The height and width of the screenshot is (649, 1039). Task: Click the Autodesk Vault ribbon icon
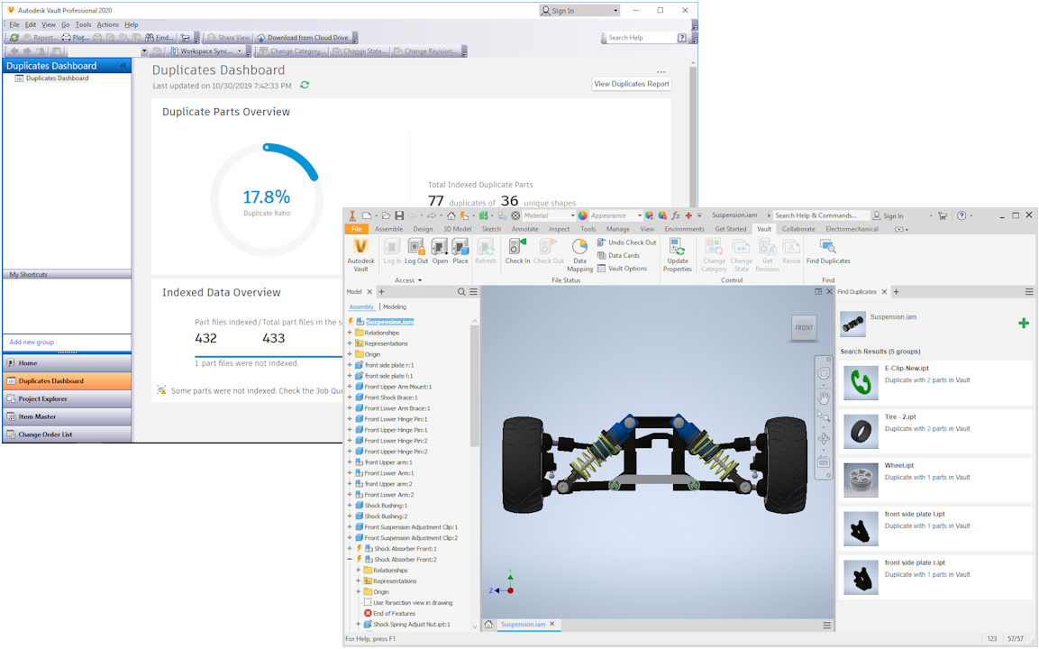[360, 254]
